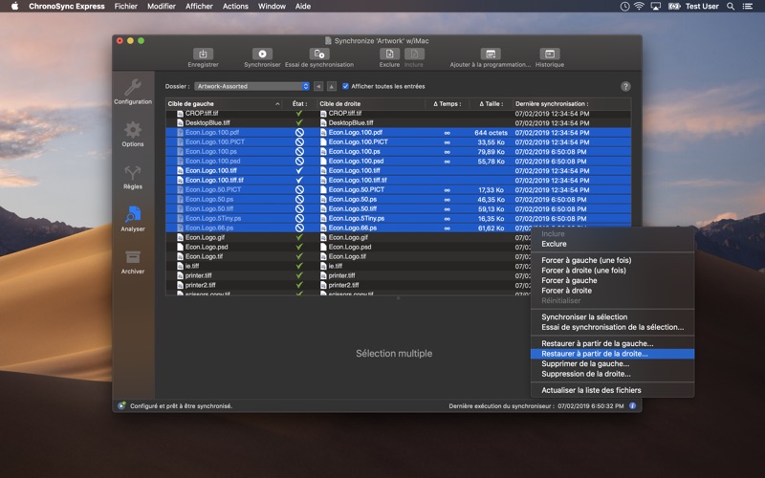765x478 pixels.
Task: Open the Afficher menu
Action: (x=199, y=7)
